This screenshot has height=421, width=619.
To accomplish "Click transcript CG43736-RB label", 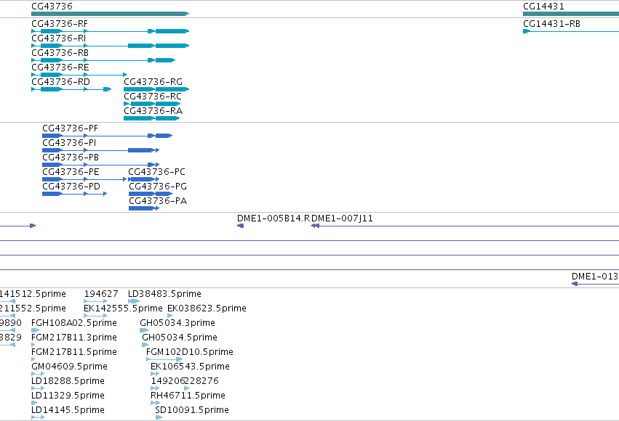I will 60,53.
